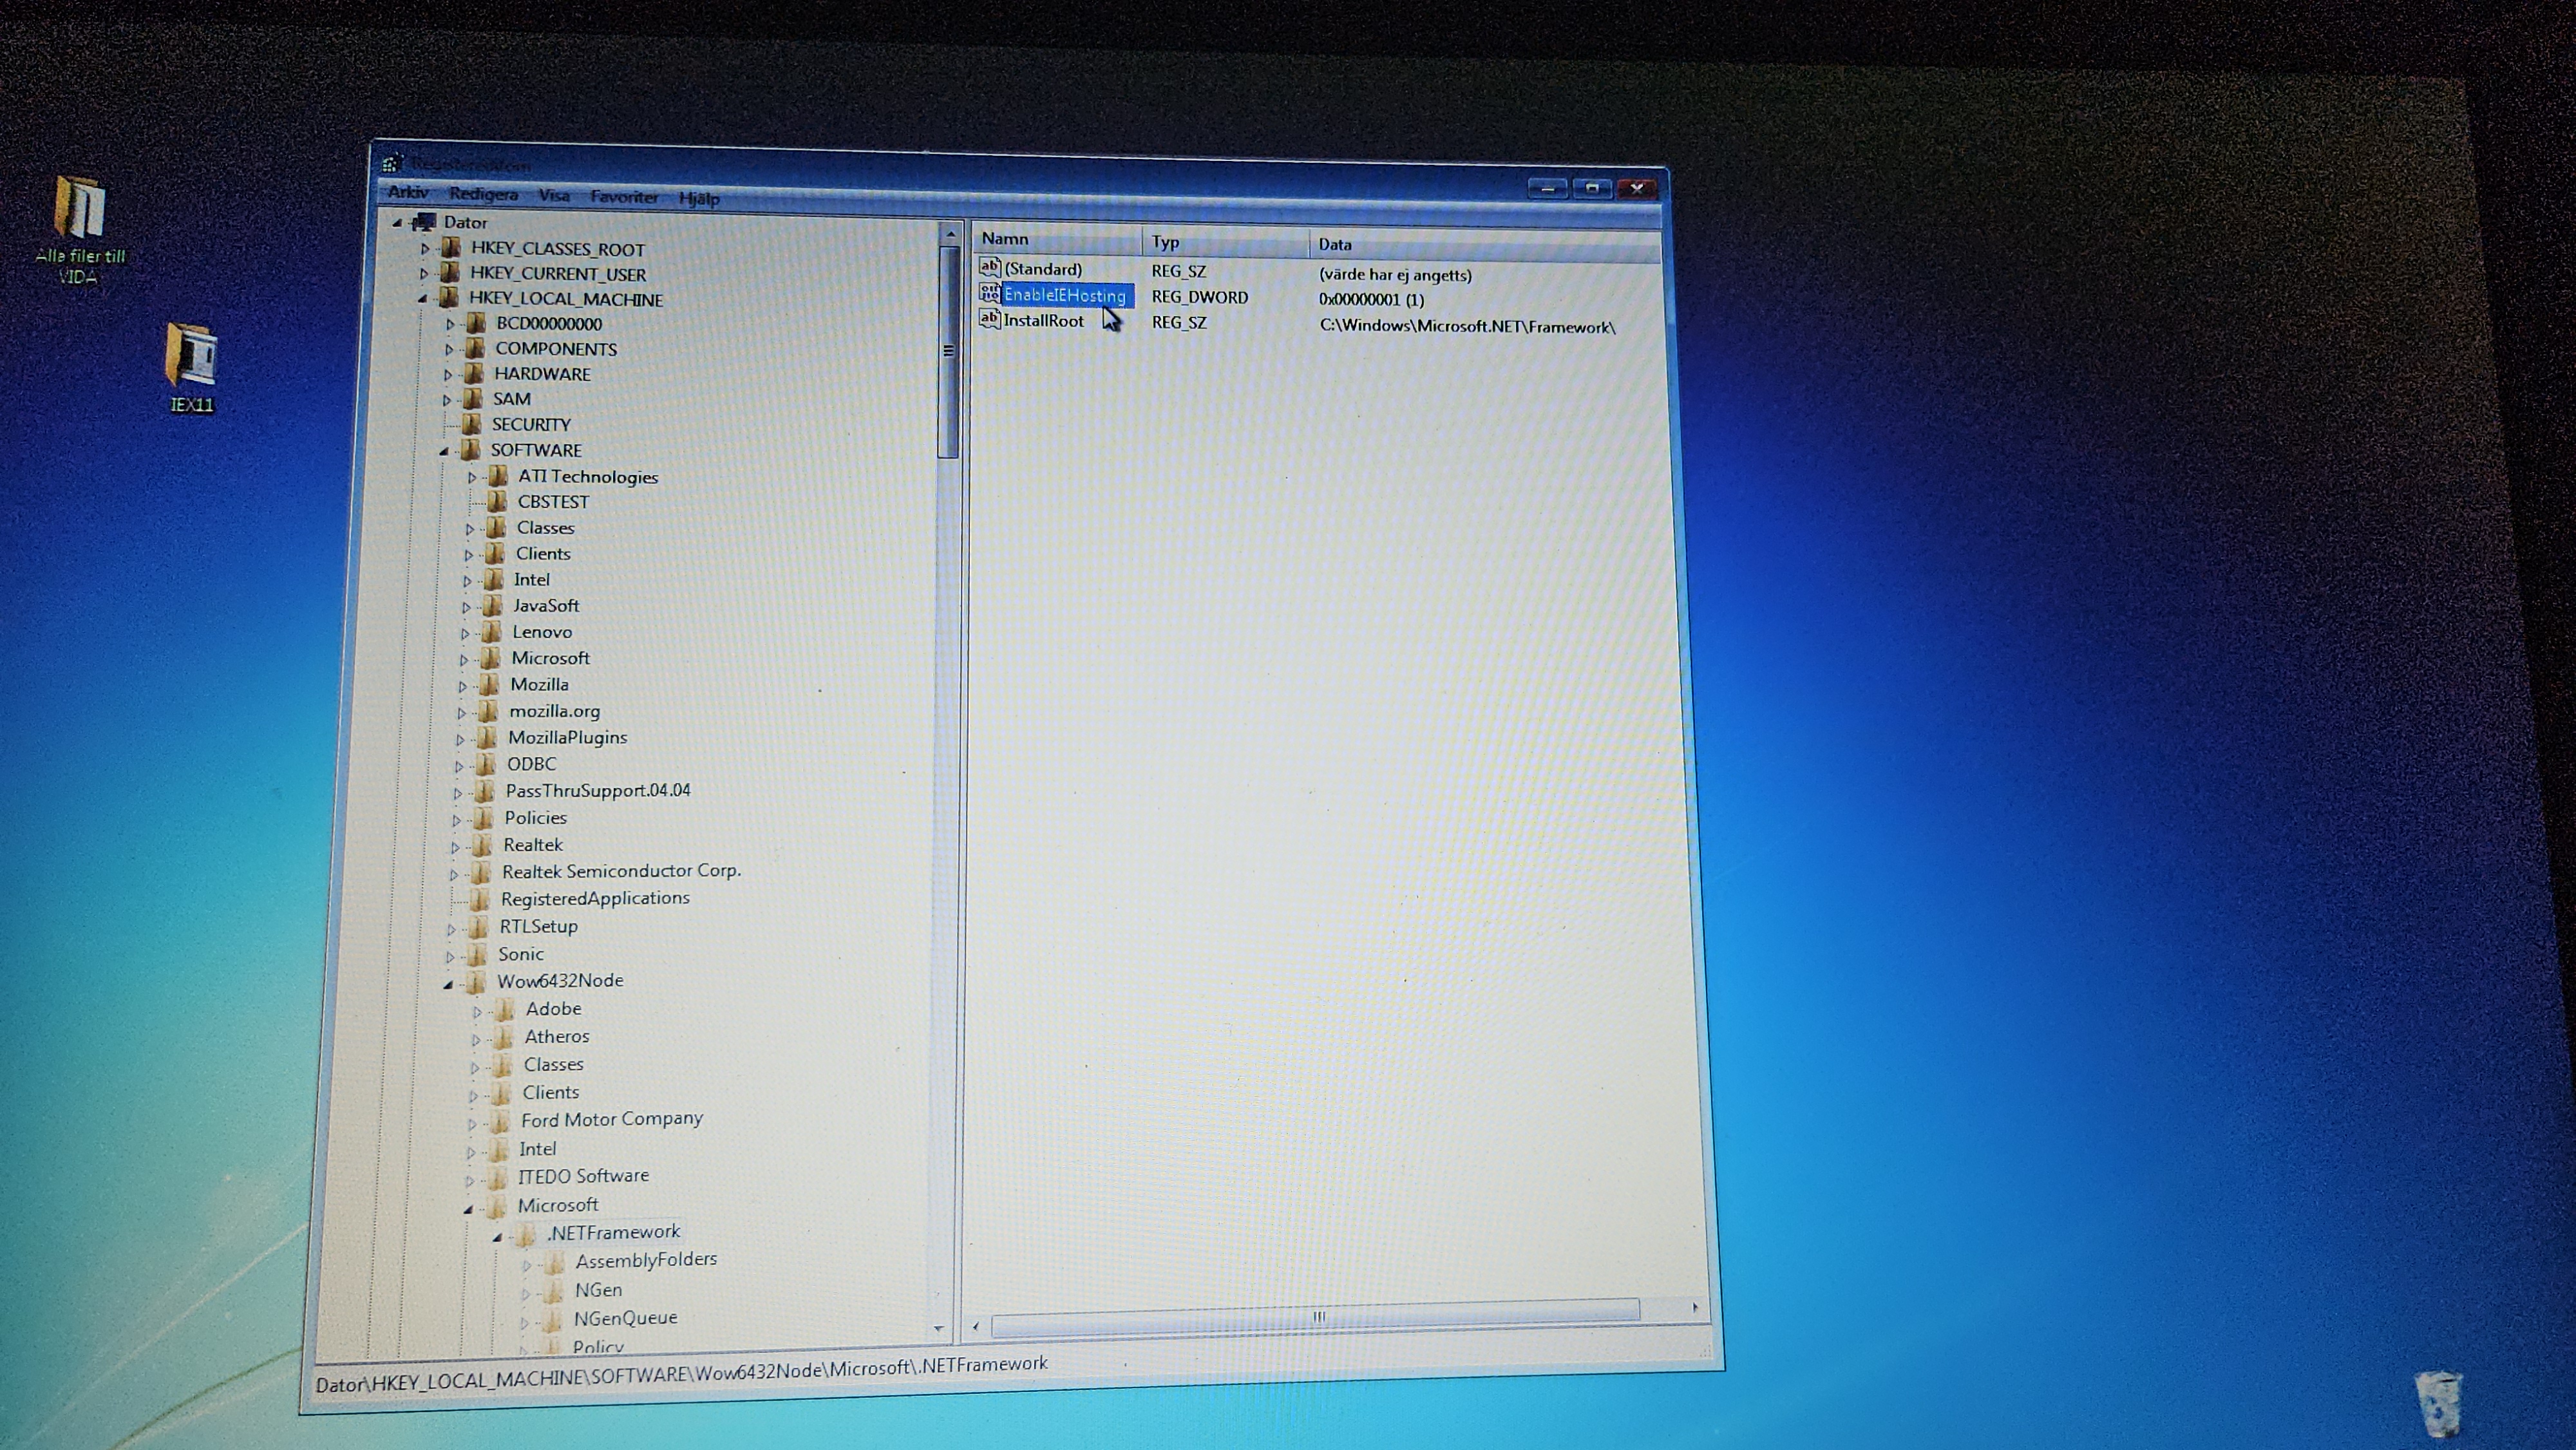2576x1450 pixels.
Task: Click the C:\Windows\Microsoft.NET\Framework\ data cell
Action: pyautogui.click(x=1467, y=326)
